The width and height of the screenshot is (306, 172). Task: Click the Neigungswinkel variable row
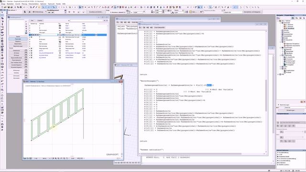tap(68, 48)
